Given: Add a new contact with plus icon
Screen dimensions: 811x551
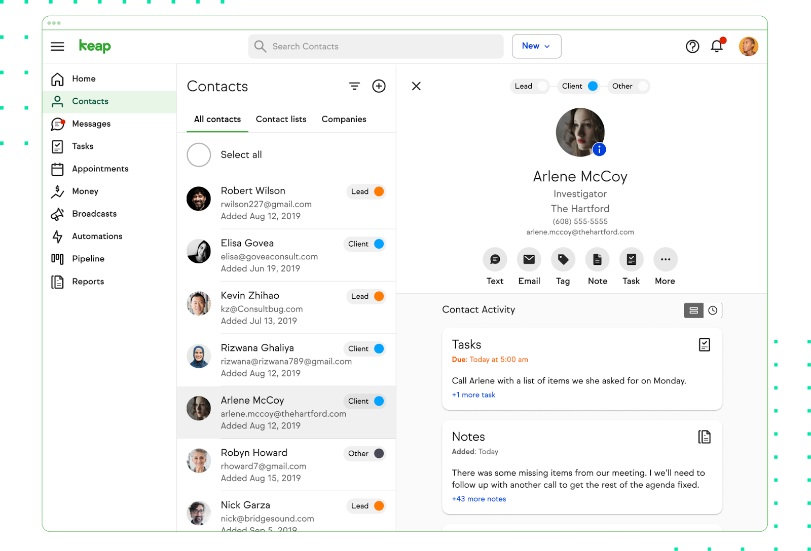Looking at the screenshot, I should [x=379, y=86].
